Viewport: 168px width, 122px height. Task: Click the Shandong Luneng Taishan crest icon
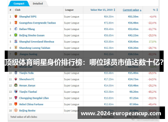(16, 48)
